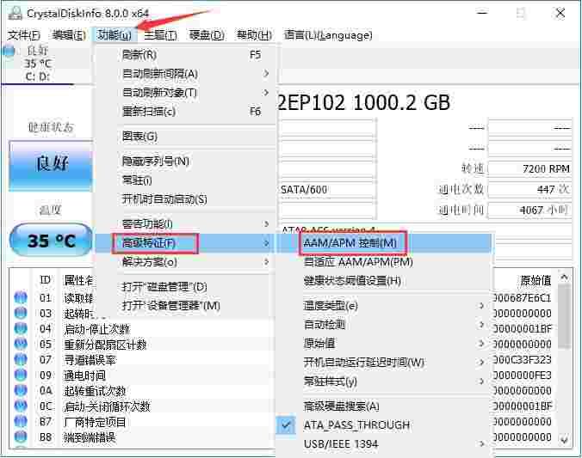
Task: Expand 自动刷新对象(T) submenu
Action: tap(185, 92)
